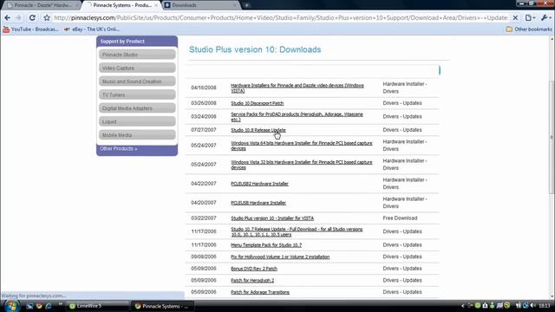Open the Studio 10.8 Release Update link
This screenshot has height=312, width=555.
point(258,130)
